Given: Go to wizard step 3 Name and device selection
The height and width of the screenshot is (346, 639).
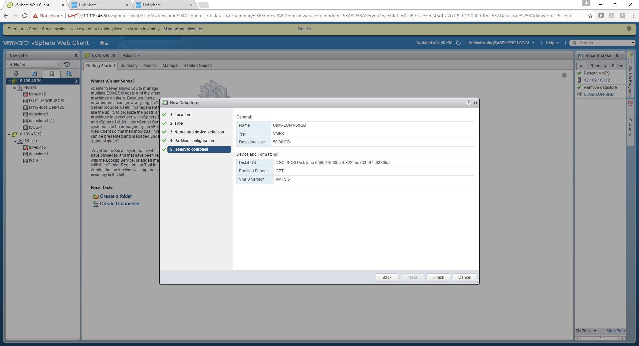Looking at the screenshot, I should 199,132.
